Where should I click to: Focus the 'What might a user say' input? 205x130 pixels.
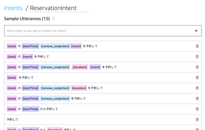(x=99, y=31)
